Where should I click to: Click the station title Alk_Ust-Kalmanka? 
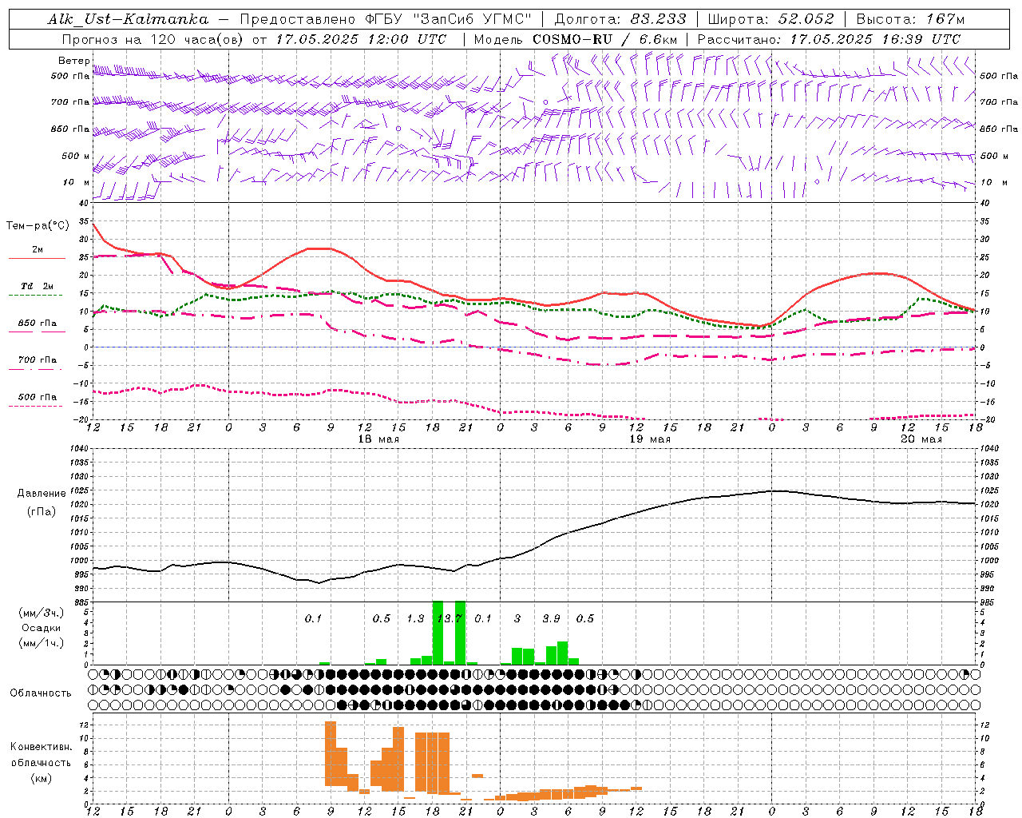pos(128,19)
